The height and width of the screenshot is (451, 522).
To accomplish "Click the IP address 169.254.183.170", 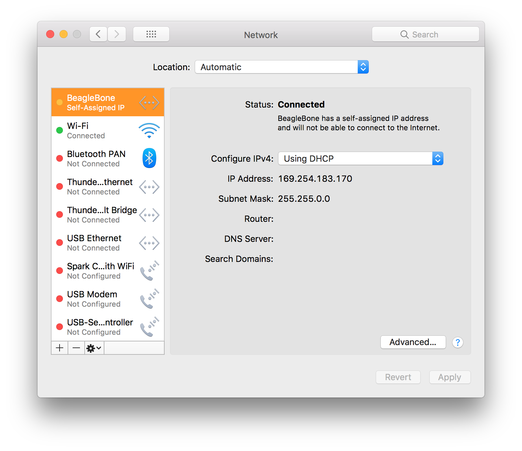I will [315, 179].
